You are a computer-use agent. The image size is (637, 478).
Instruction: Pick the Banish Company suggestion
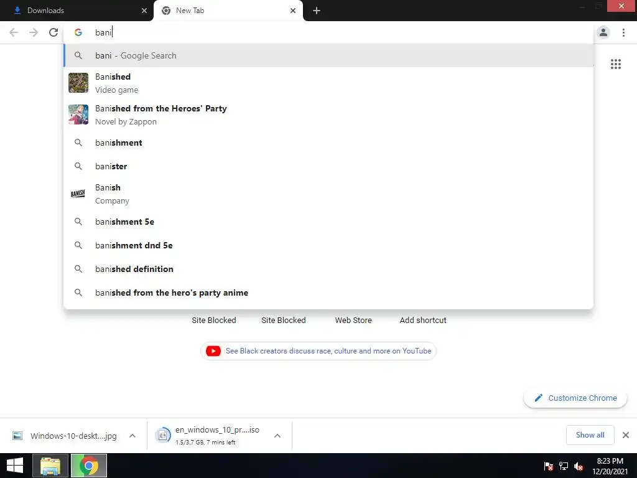[328, 194]
